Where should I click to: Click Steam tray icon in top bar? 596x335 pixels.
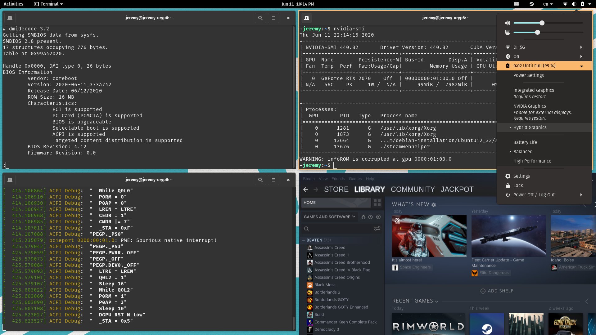[x=532, y=4]
